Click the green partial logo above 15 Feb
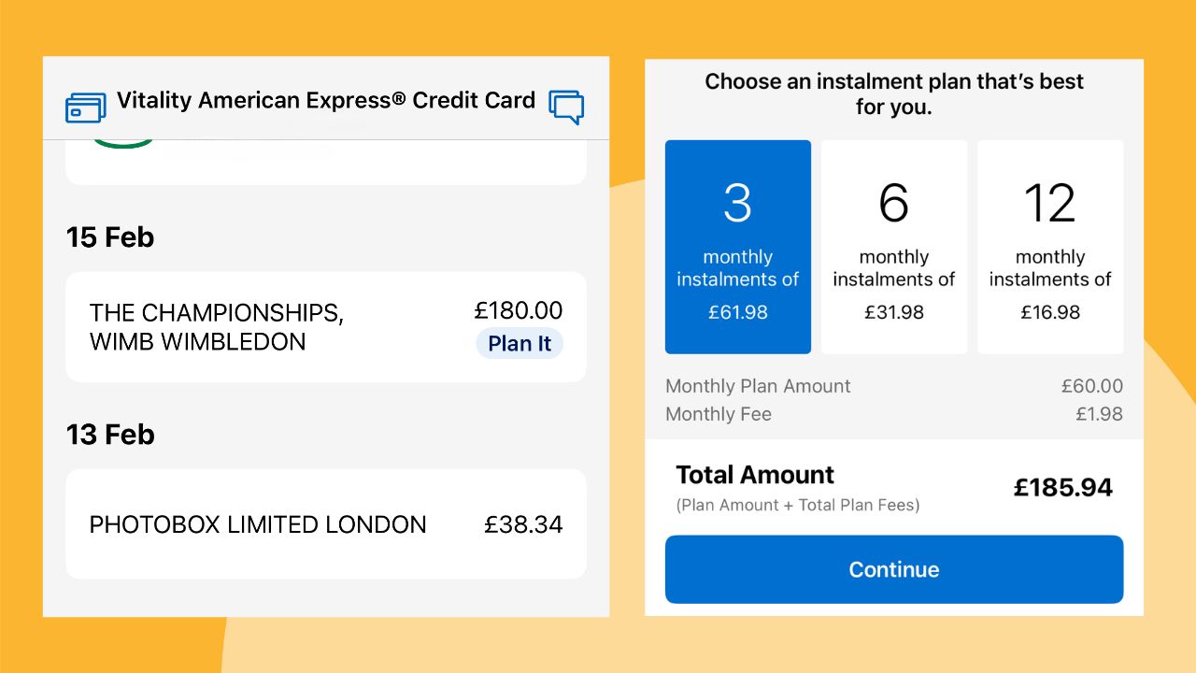Viewport: 1196px width, 673px height. click(121, 143)
